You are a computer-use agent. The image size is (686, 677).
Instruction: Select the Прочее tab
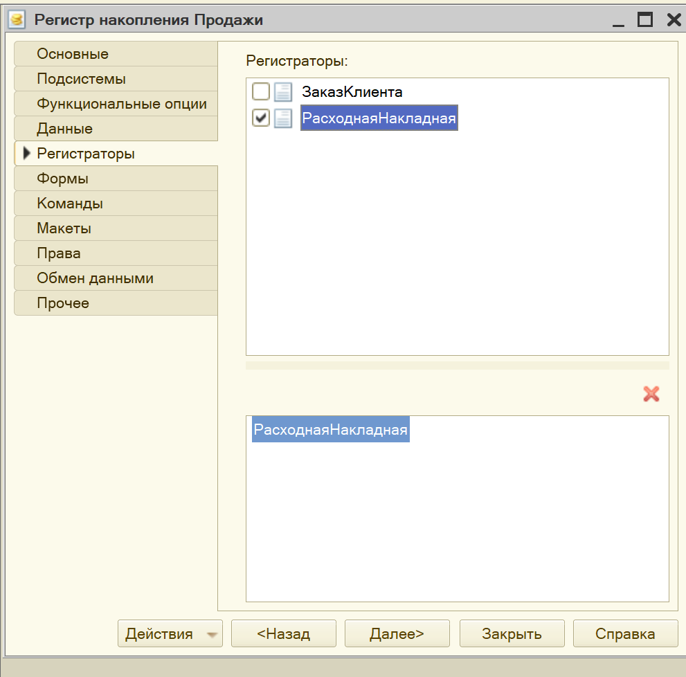tap(116, 303)
